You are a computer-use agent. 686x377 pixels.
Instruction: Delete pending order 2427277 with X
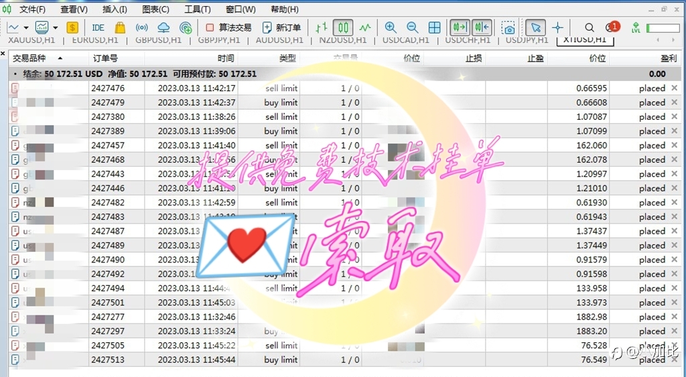(674, 317)
